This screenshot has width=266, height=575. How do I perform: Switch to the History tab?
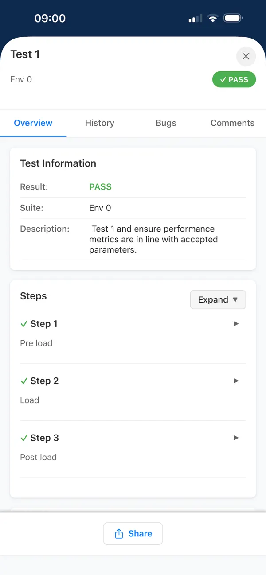99,123
